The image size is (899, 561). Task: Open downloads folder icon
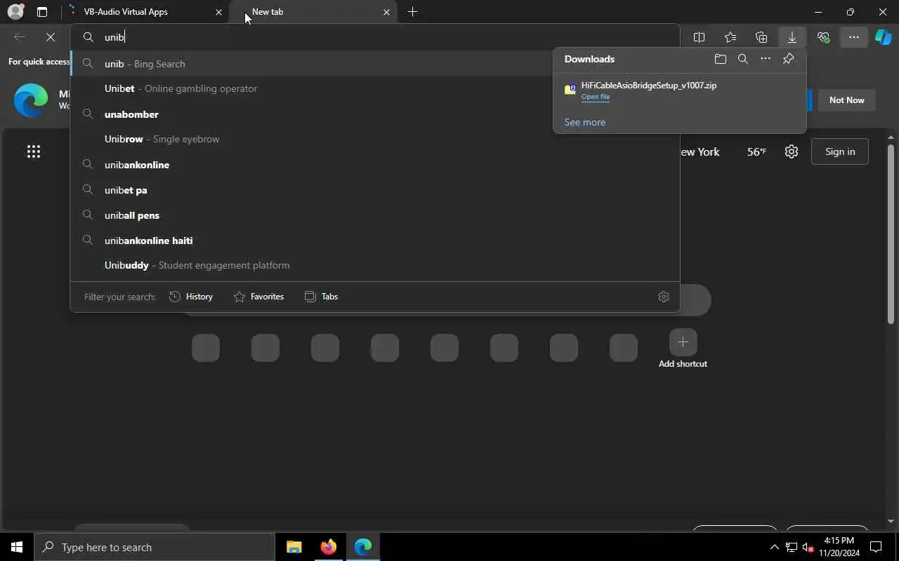tap(720, 59)
